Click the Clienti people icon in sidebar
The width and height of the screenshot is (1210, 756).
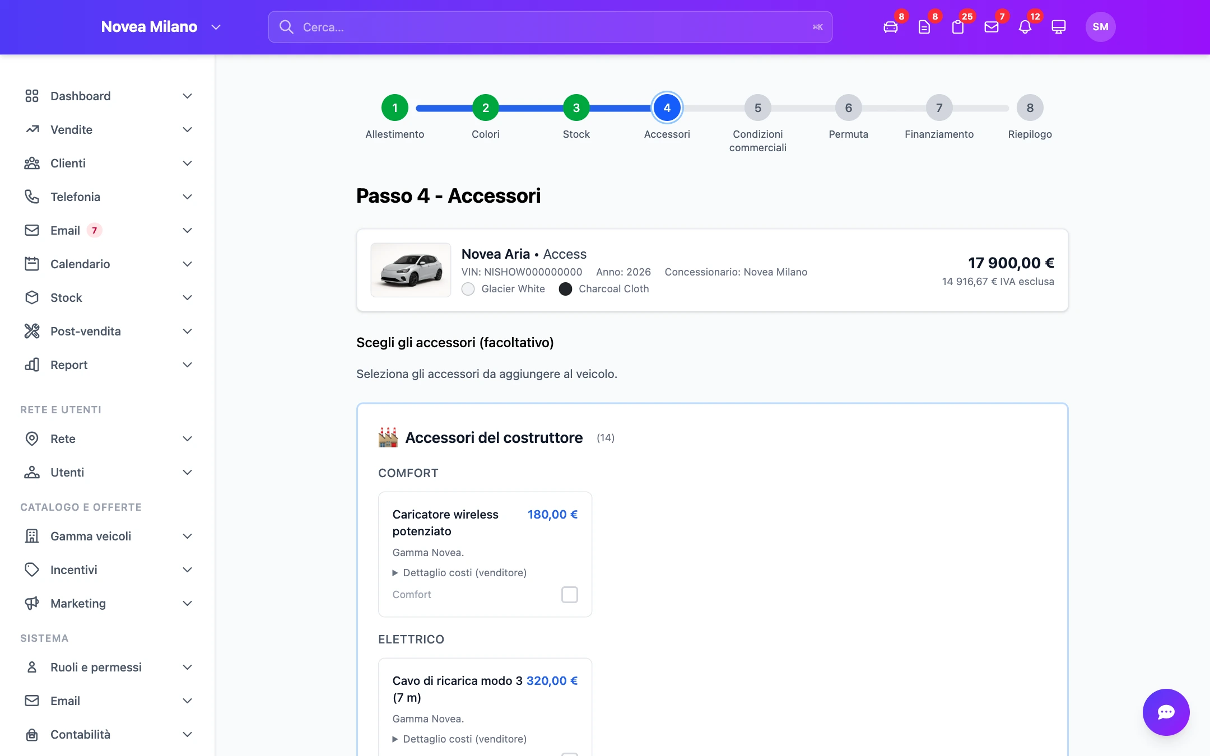point(32,163)
